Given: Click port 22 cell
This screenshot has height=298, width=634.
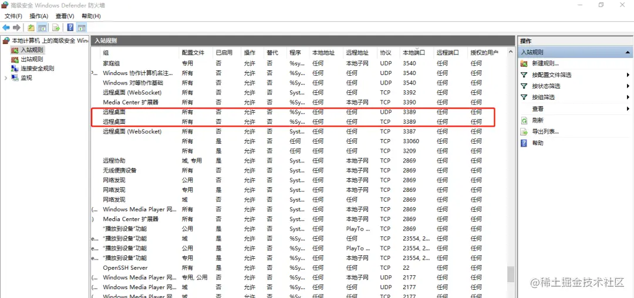Looking at the screenshot, I should click(406, 267).
